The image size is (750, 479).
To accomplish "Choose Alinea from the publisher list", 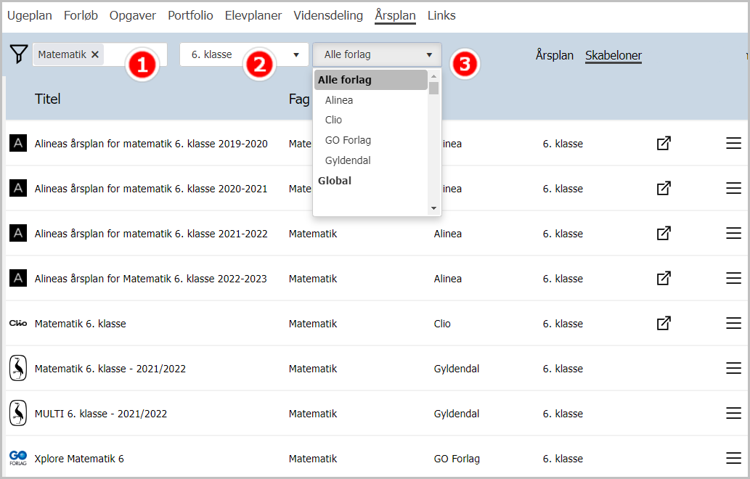I will [x=339, y=100].
